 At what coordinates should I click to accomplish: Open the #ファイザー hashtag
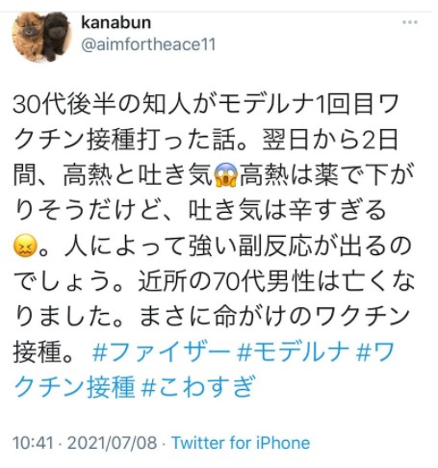161,351
